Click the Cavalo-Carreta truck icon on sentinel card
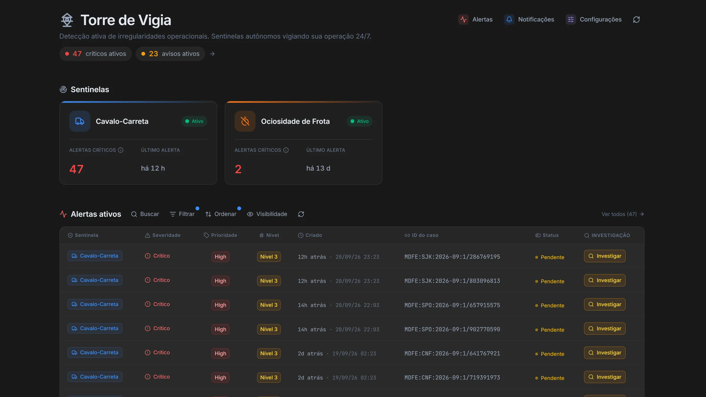This screenshot has width=706, height=397. 80,121
